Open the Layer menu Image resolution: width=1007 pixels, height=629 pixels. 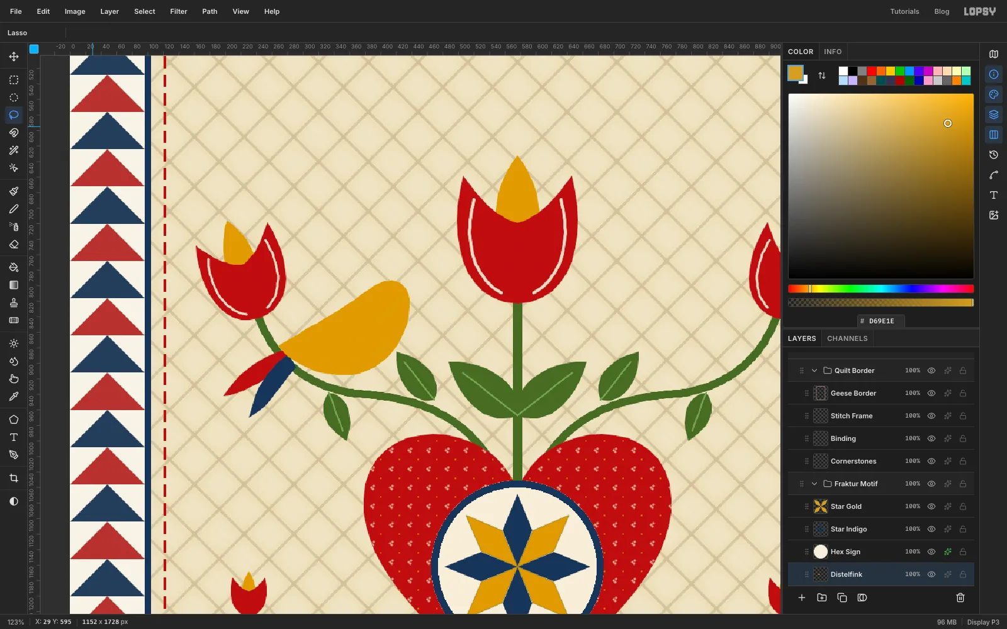(x=110, y=11)
